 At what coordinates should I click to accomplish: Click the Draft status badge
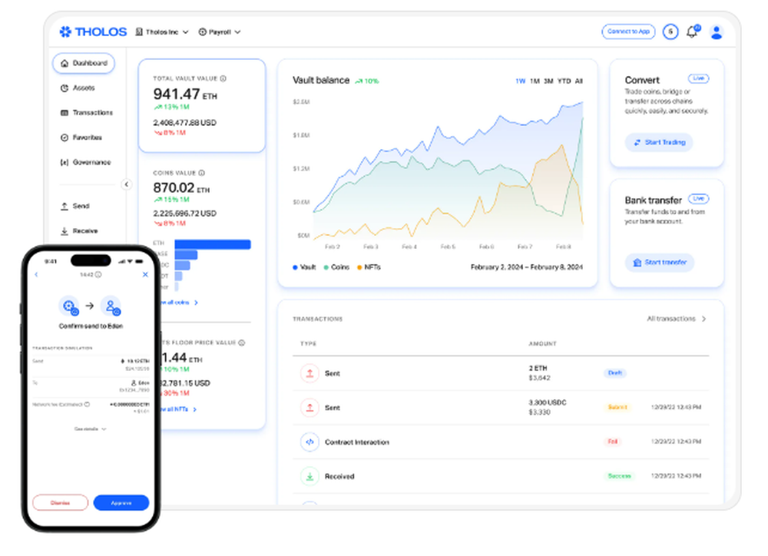point(614,373)
